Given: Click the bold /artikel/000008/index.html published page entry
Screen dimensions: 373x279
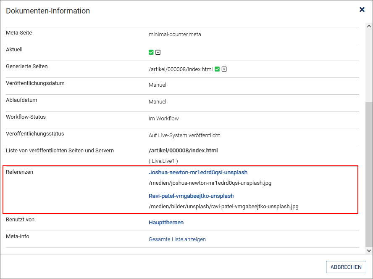Looking at the screenshot, I should coord(183,150).
